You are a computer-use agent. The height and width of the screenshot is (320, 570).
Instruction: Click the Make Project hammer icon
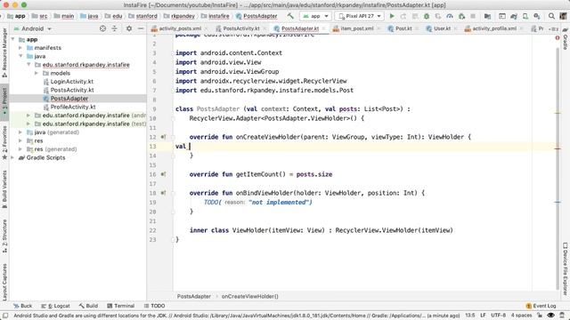pos(290,16)
